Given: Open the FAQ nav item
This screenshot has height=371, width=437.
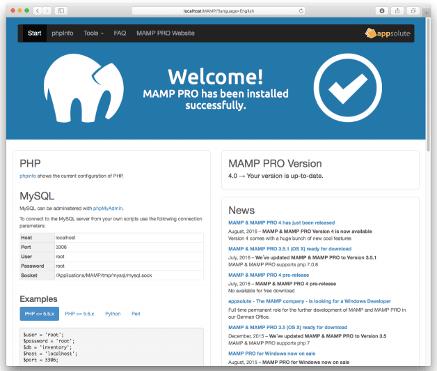Looking at the screenshot, I should 120,33.
